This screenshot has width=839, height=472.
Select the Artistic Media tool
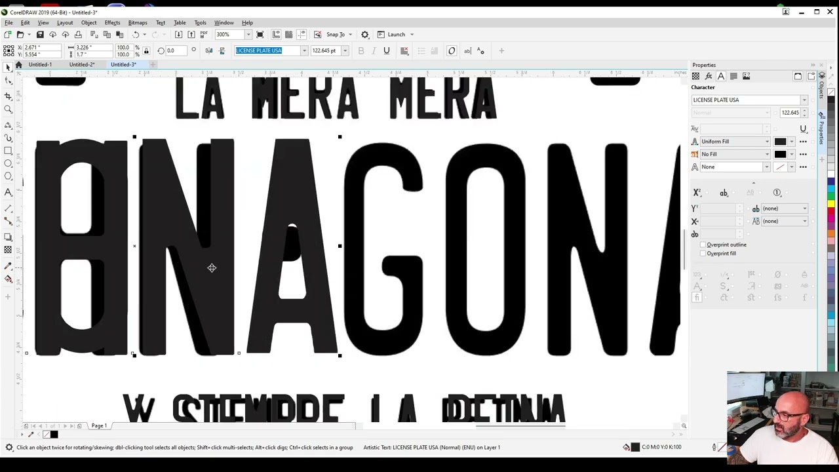point(8,138)
